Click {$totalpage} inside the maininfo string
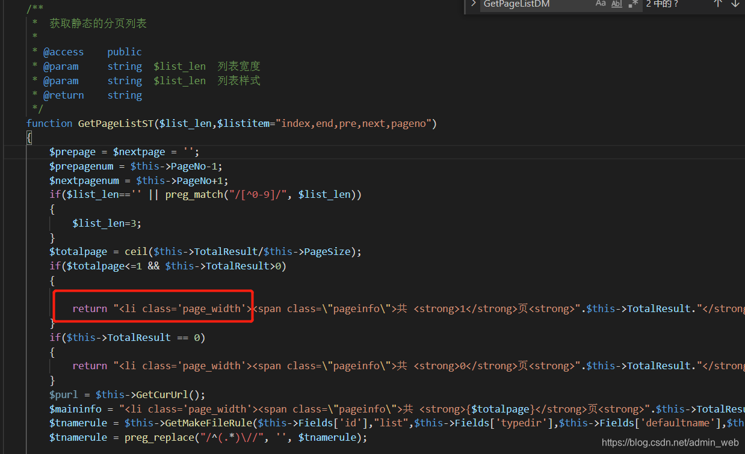The height and width of the screenshot is (454, 745). pos(501,409)
